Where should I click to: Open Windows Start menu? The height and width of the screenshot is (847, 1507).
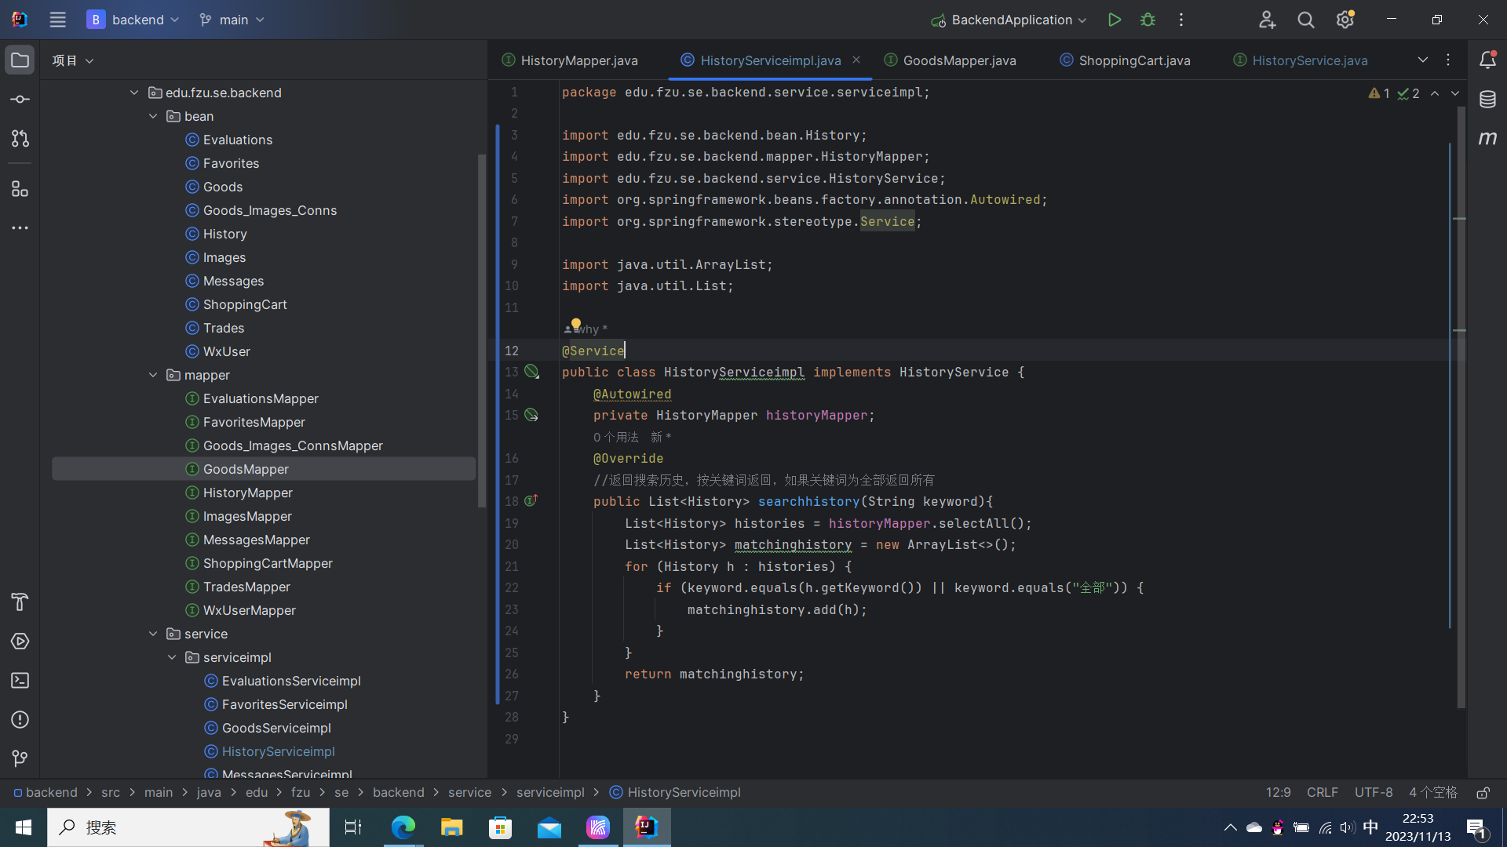tap(24, 827)
